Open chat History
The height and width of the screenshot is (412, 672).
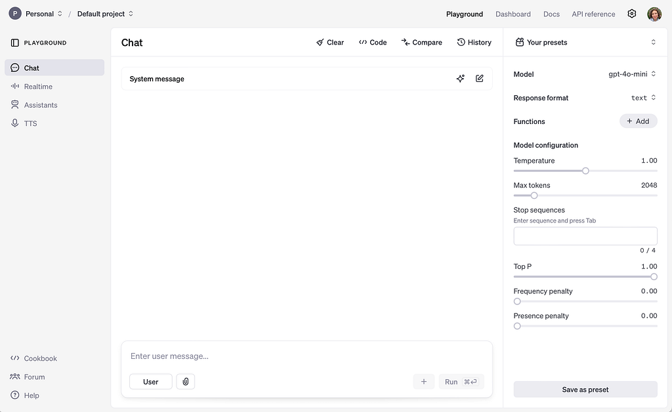point(474,43)
